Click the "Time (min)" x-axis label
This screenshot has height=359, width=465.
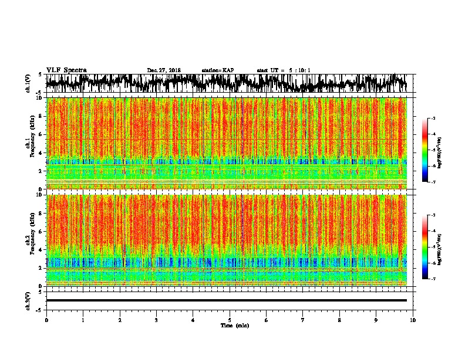point(235,326)
